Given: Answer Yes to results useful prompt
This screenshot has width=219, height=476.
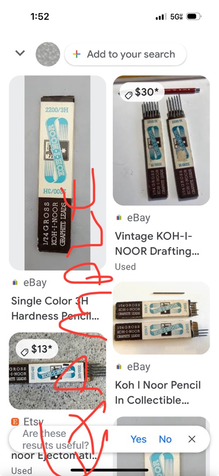Looking at the screenshot, I should pos(139,439).
